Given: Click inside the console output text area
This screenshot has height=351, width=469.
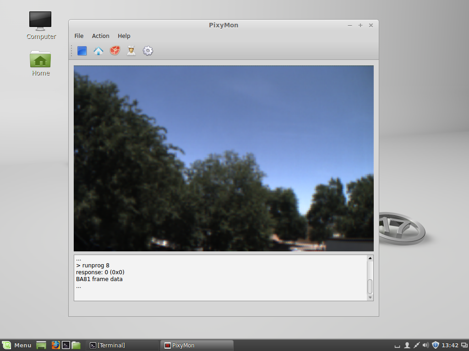Looking at the screenshot, I should 220,278.
